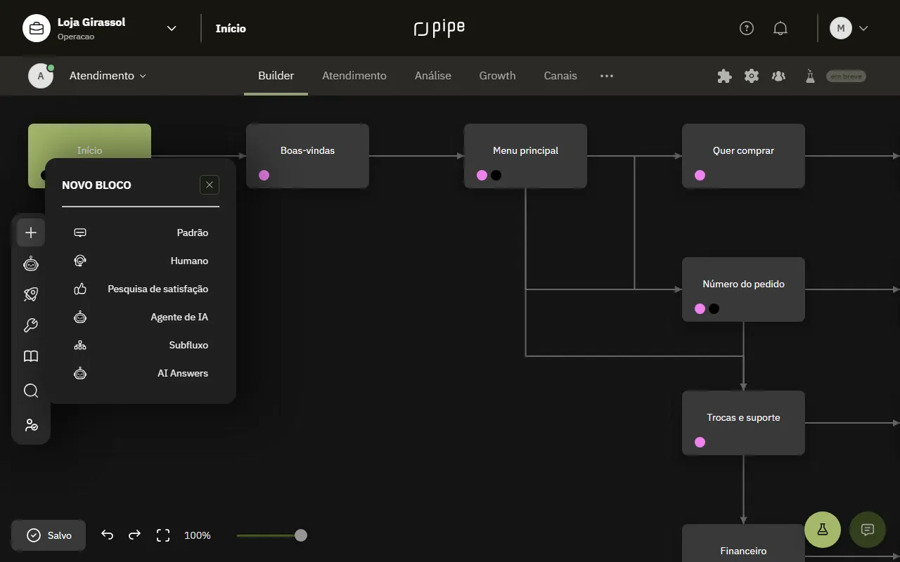The height and width of the screenshot is (562, 900).
Task: Switch to the Builder tab
Action: (276, 76)
